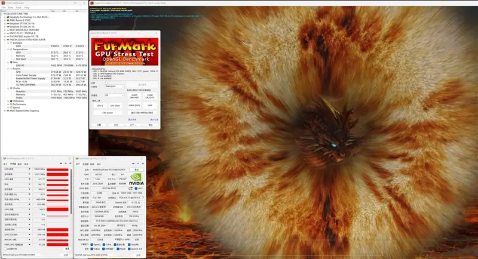Open View menu in hardware monitor window
This screenshot has width=478, height=259.
point(10,8)
